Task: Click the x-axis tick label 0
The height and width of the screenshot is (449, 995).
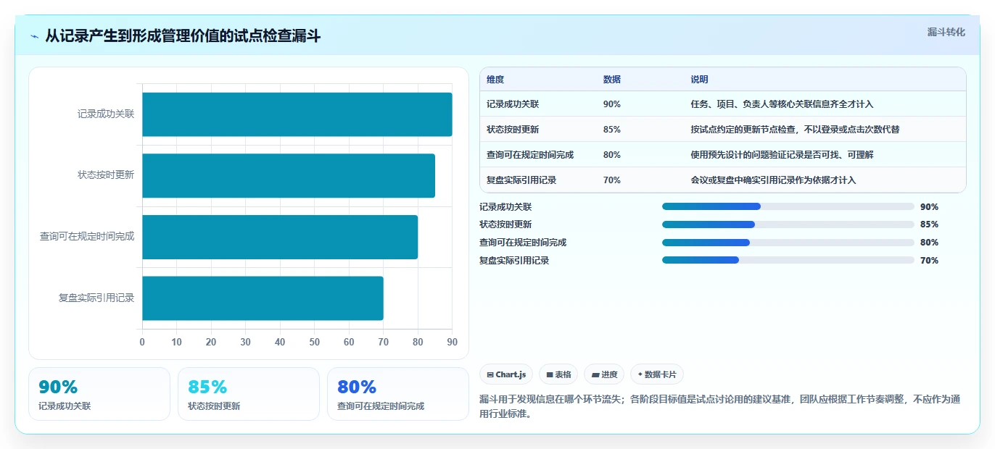Action: coord(142,343)
